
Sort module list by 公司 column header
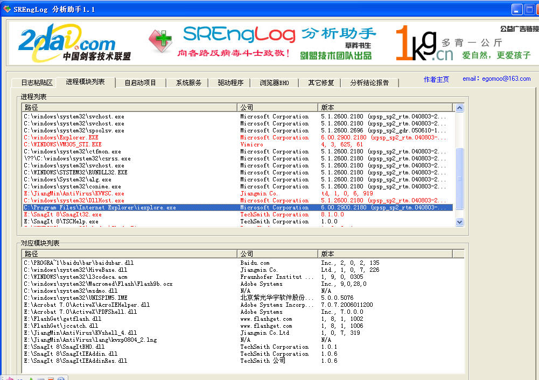pyautogui.click(x=277, y=254)
